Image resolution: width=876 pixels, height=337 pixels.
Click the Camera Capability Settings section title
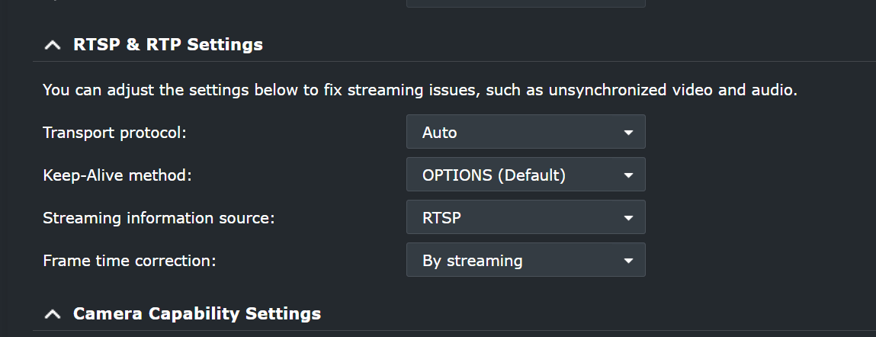tap(197, 314)
